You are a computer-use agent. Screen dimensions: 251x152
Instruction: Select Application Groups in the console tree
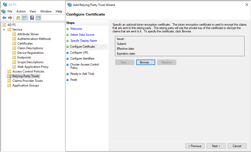[25, 85]
